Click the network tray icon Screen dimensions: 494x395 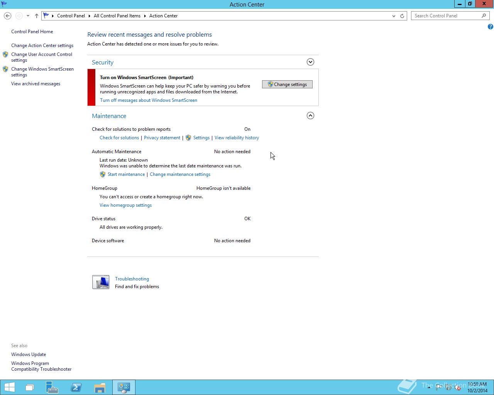(448, 387)
